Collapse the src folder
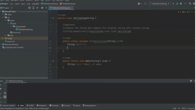This screenshot has width=196, height=110. (x=3, y=17)
